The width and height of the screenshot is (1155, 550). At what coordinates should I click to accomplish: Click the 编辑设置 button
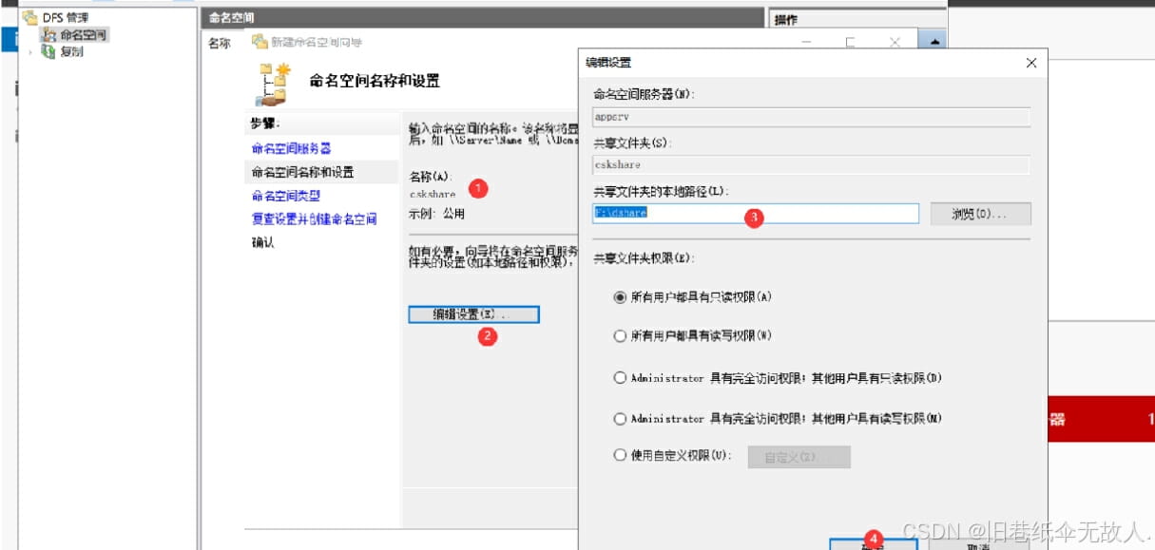click(473, 313)
